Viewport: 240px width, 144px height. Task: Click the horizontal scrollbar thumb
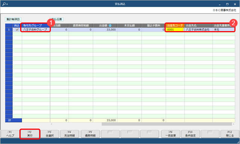click(x=167, y=124)
